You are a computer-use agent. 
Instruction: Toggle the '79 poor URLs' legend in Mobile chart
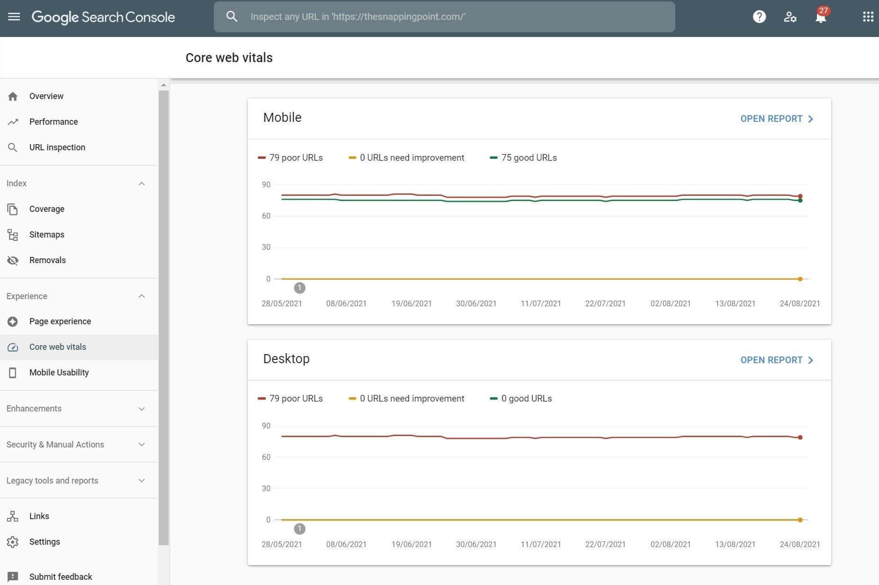pos(290,157)
